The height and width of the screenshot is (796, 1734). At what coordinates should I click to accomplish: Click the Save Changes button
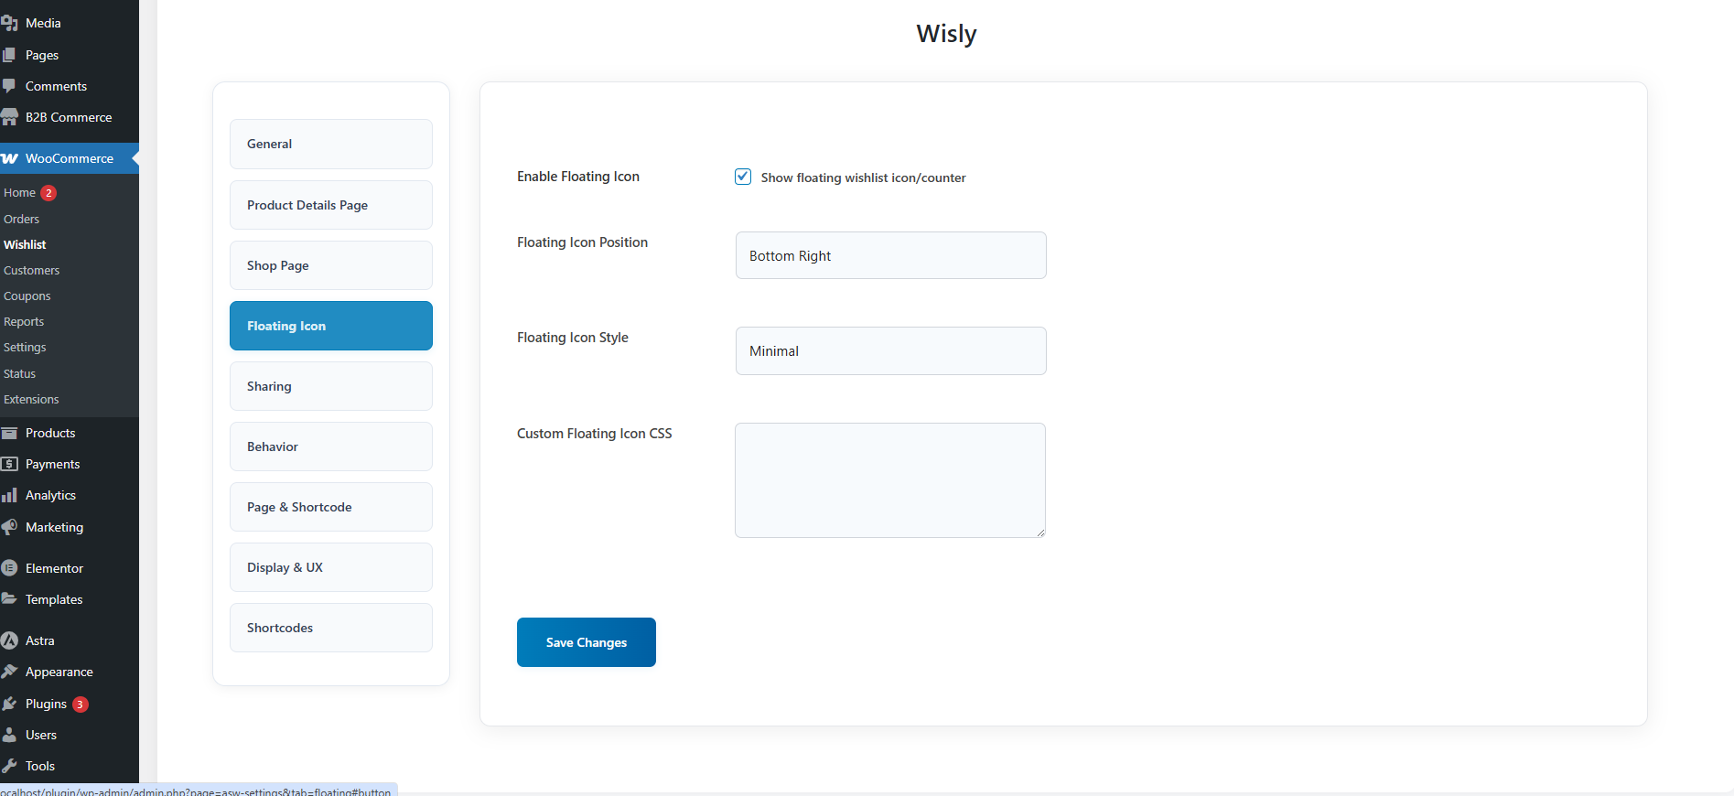(x=586, y=642)
